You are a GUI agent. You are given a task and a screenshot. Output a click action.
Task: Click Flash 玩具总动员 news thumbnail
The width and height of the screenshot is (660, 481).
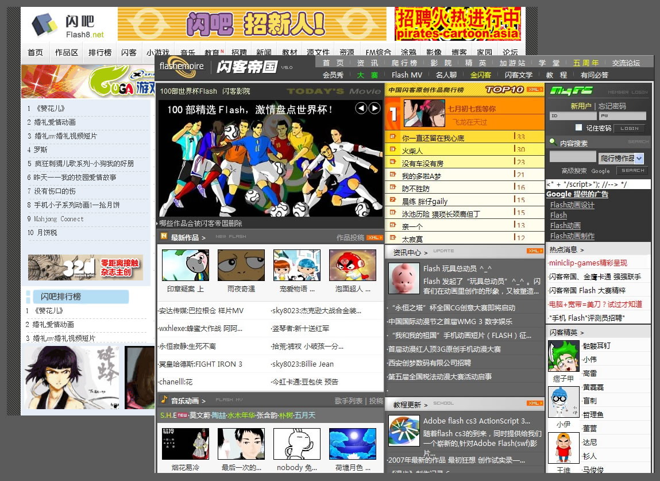[x=404, y=279]
